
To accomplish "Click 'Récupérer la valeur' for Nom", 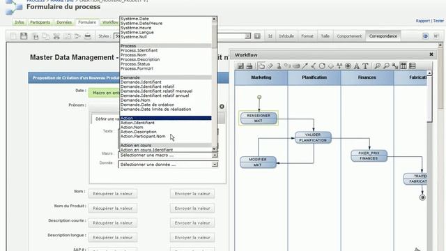I will 113,194.
